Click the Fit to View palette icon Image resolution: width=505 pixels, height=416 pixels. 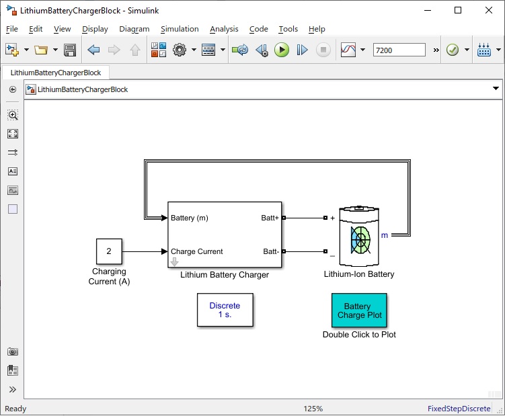pyautogui.click(x=13, y=134)
